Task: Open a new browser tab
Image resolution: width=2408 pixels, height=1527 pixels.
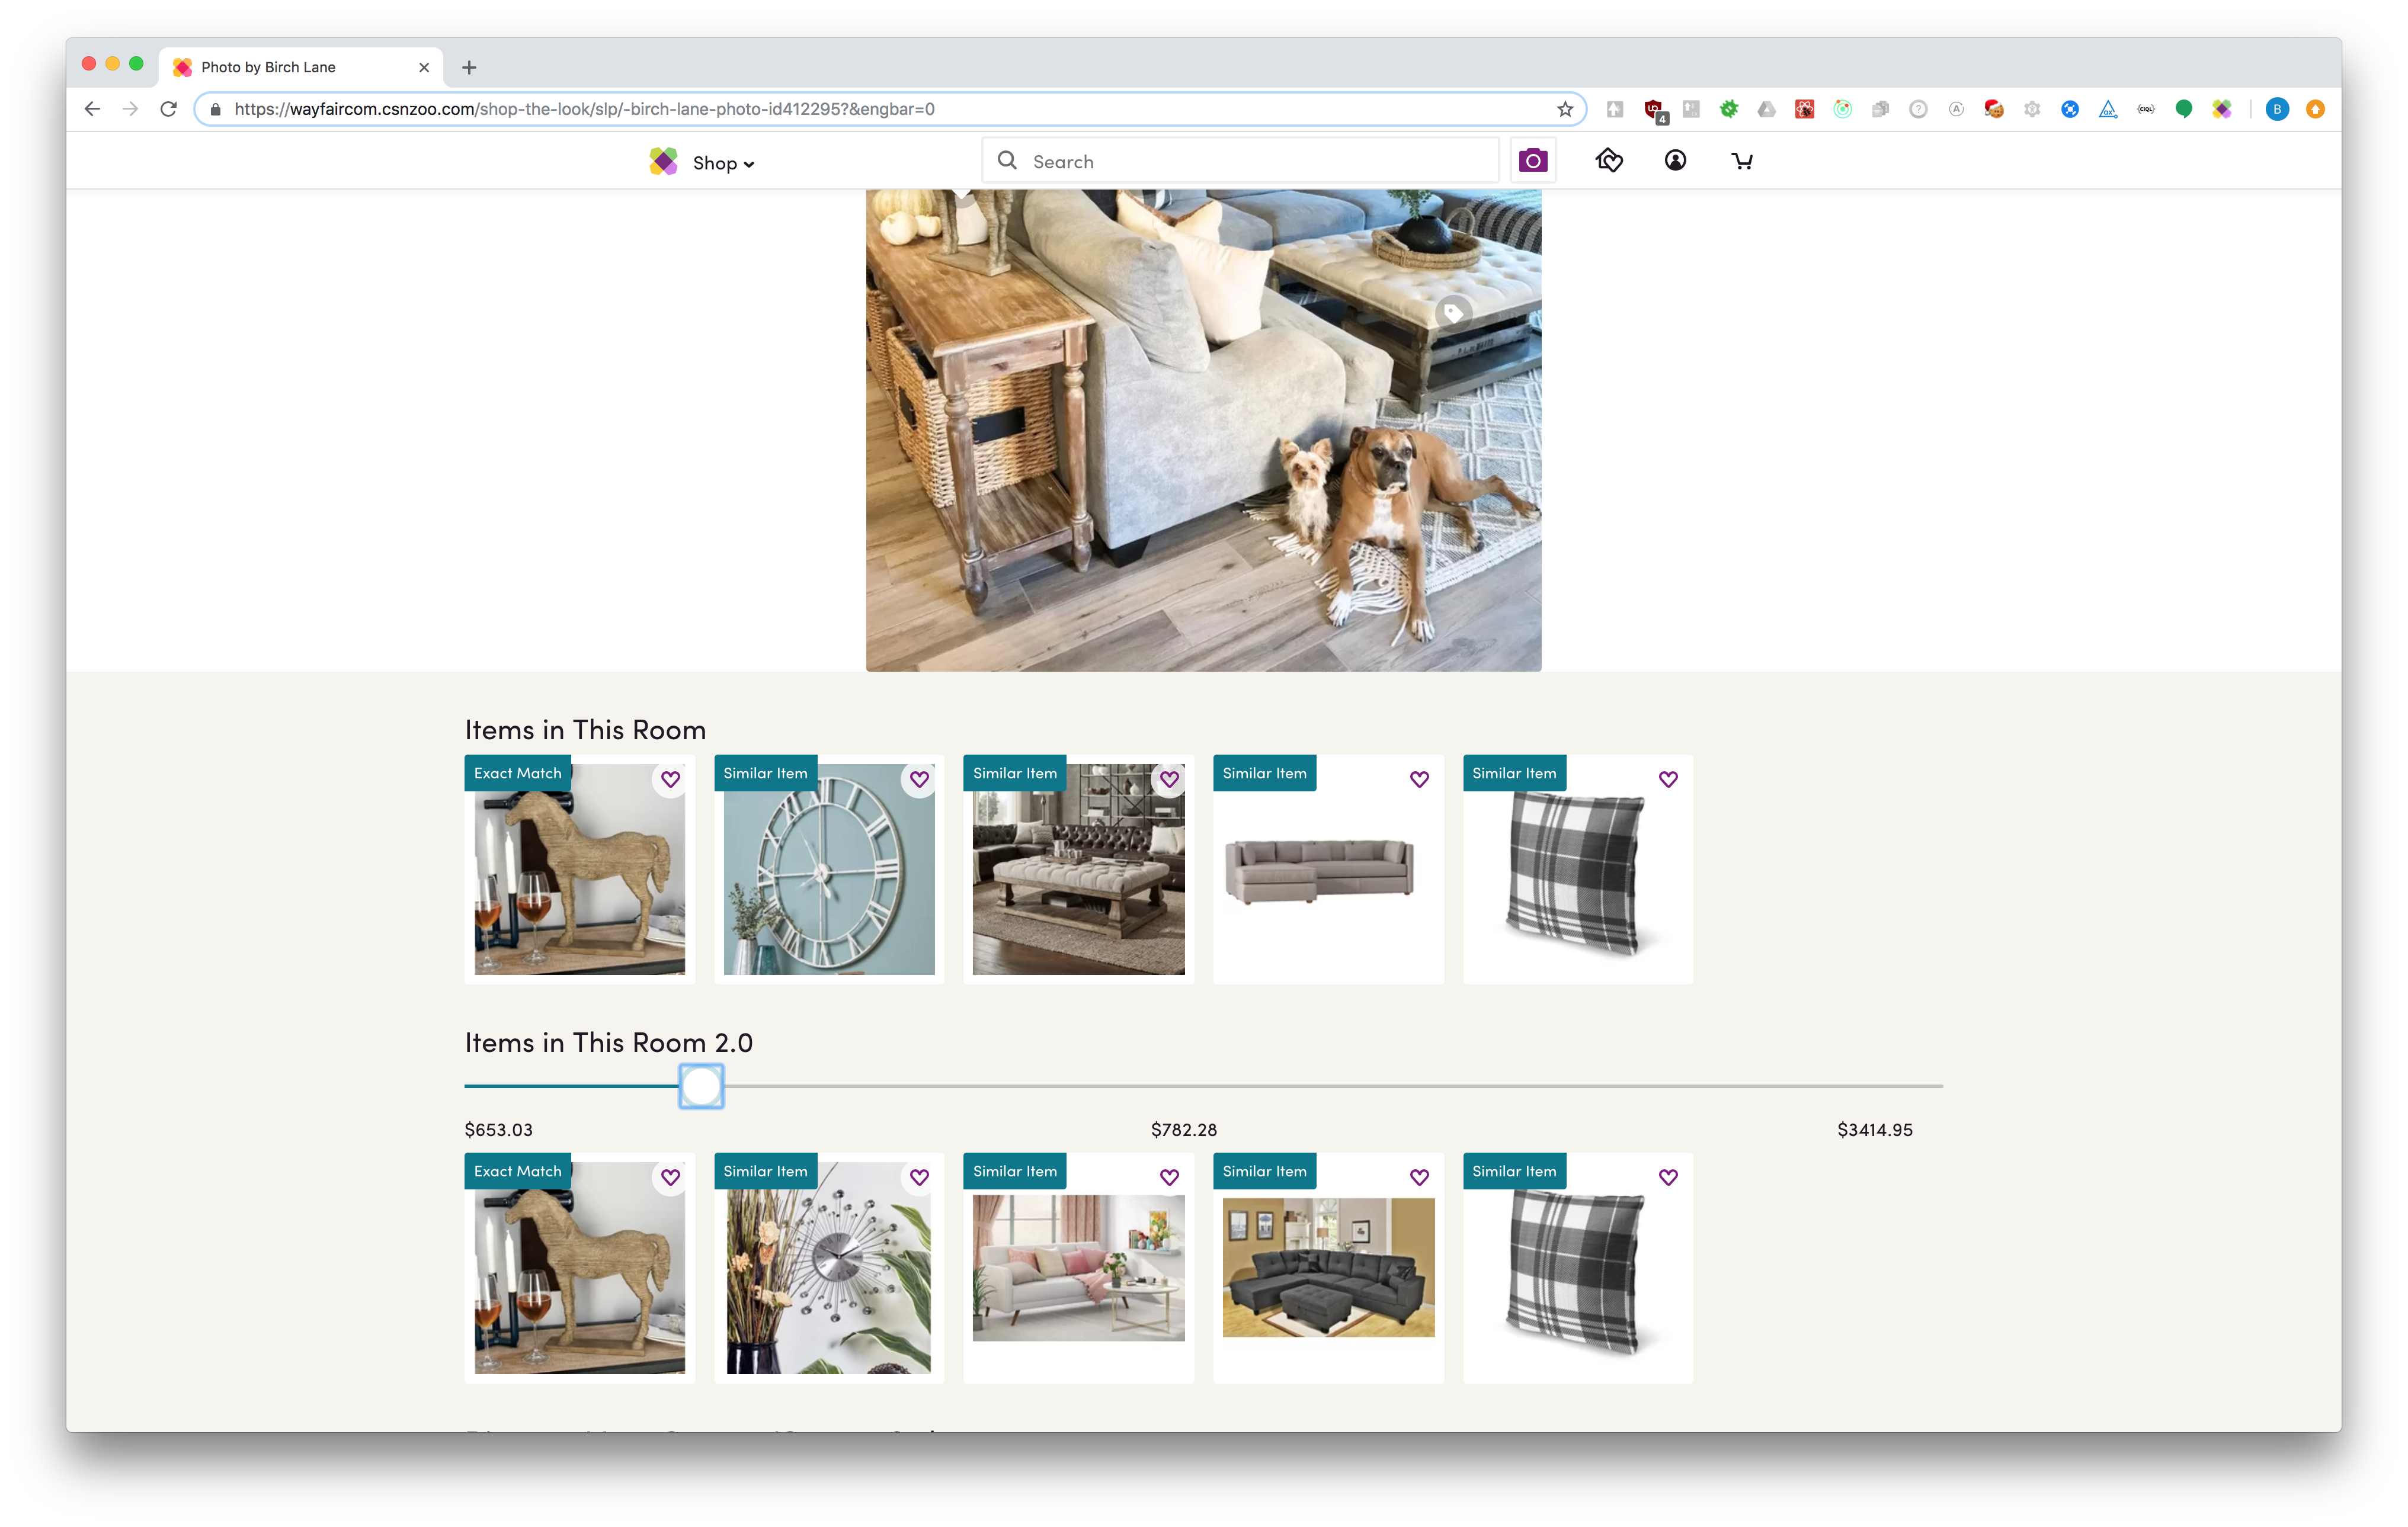Action: pos(469,67)
